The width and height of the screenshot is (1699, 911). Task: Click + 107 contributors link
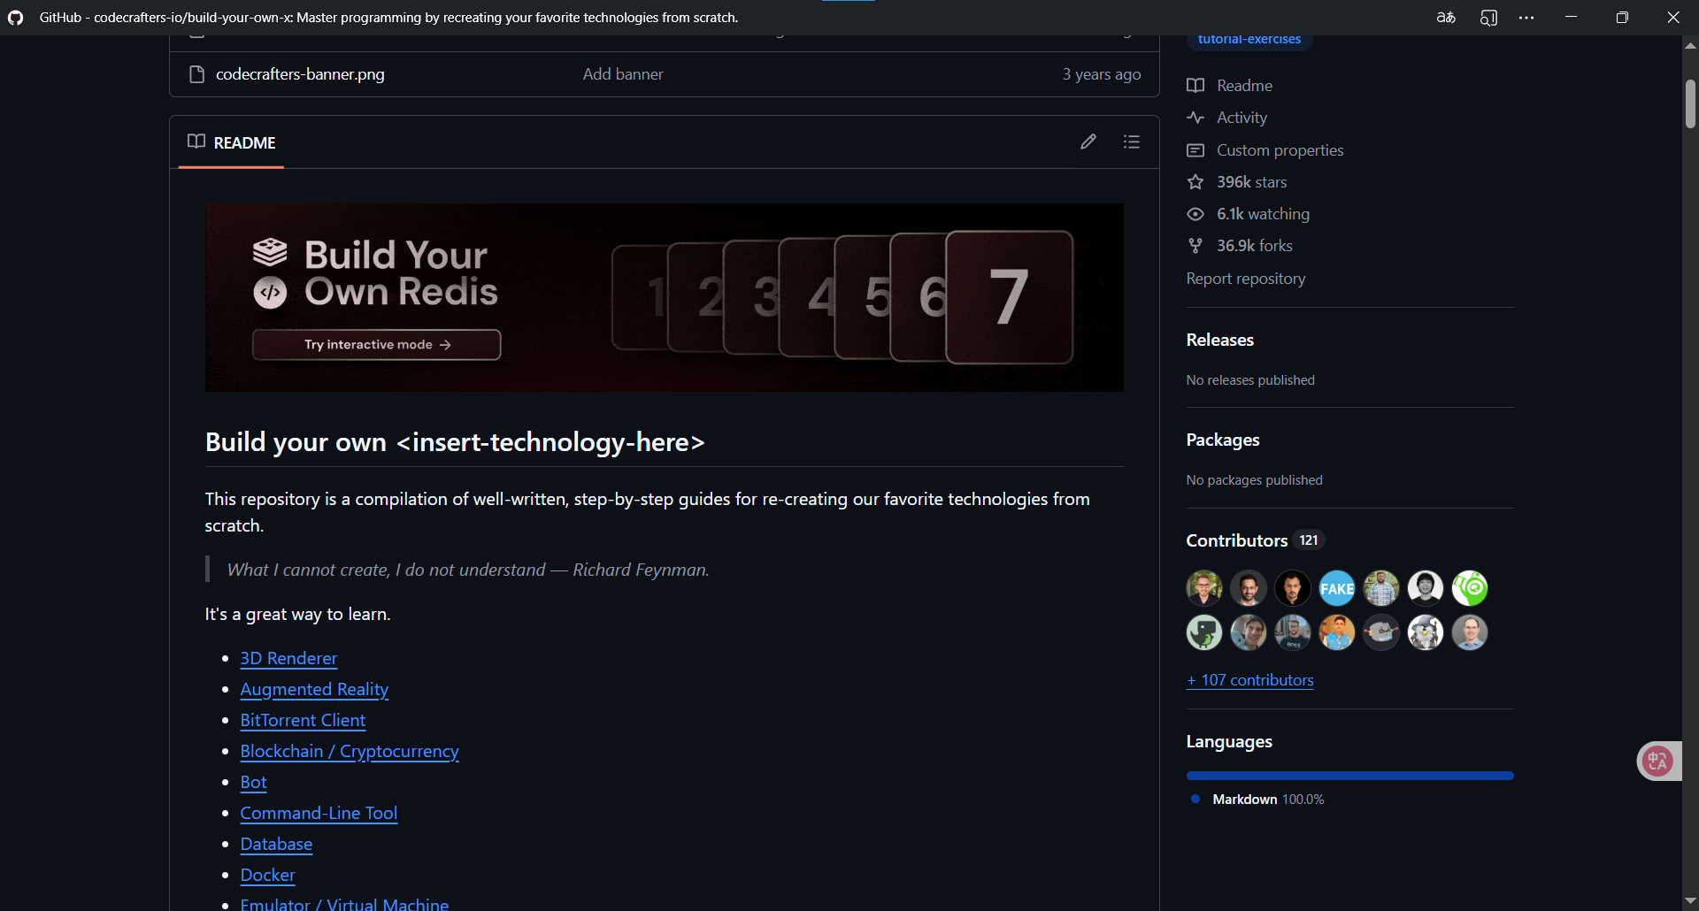(x=1250, y=680)
